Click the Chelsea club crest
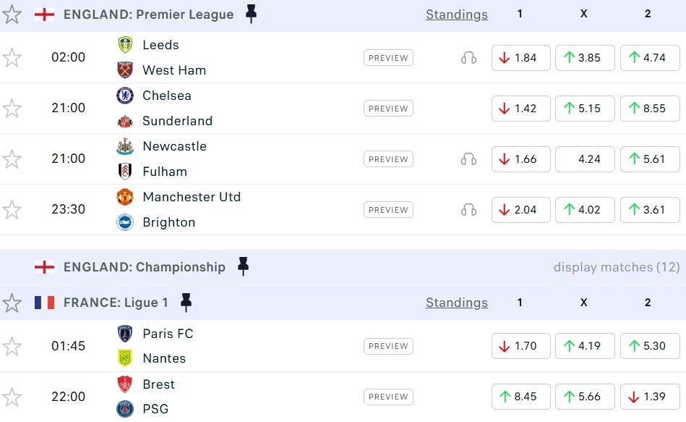Image resolution: width=686 pixels, height=422 pixels. 125,96
